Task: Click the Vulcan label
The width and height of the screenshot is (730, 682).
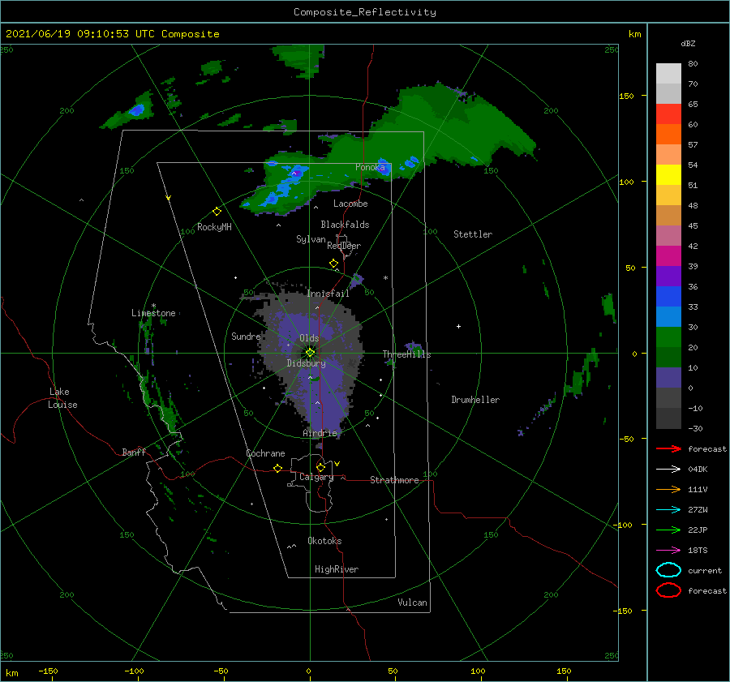Action: click(413, 603)
